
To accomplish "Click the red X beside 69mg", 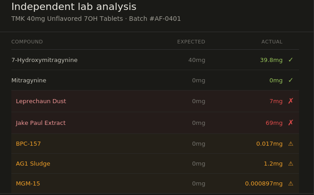I will [x=291, y=123].
